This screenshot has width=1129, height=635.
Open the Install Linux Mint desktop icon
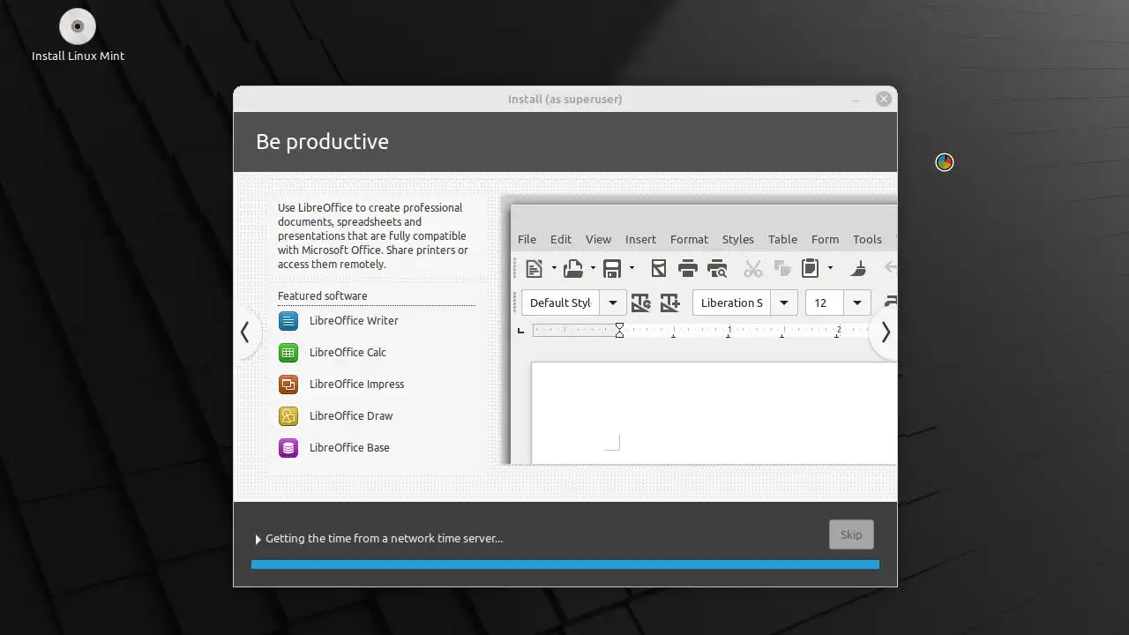[x=78, y=36]
